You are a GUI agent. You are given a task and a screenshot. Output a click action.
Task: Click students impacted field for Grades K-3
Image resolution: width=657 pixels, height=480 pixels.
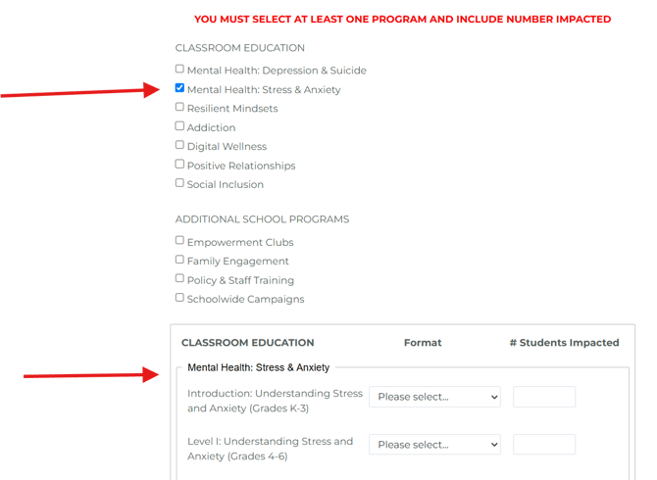(x=544, y=397)
